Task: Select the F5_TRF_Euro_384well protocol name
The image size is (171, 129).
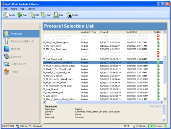Action: (53, 76)
